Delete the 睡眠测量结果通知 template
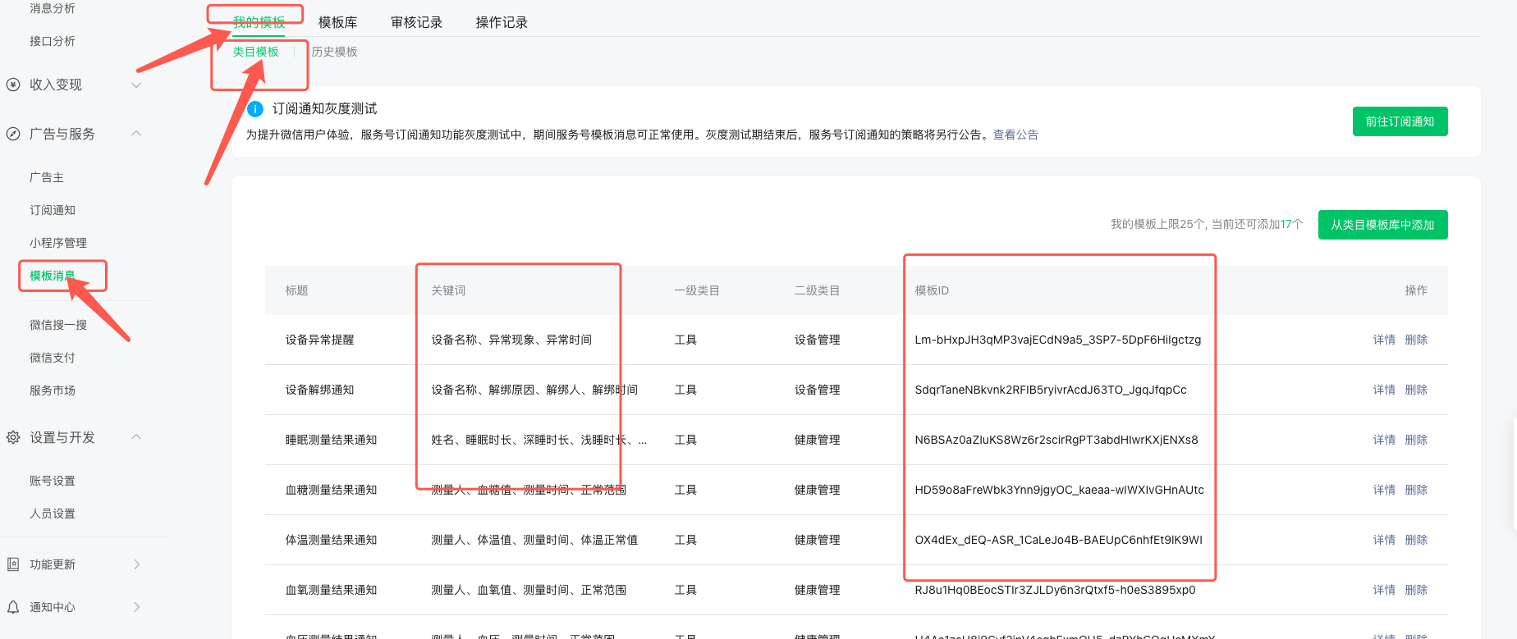 (1416, 440)
